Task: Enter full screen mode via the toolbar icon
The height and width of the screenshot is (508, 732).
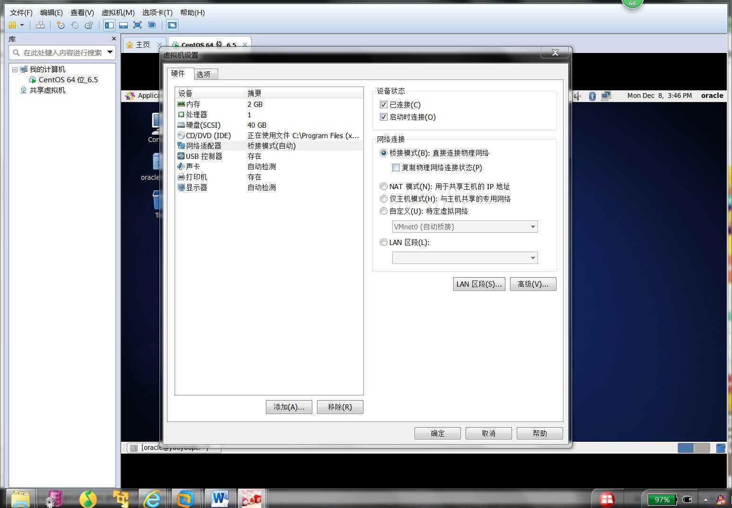Action: click(x=138, y=25)
